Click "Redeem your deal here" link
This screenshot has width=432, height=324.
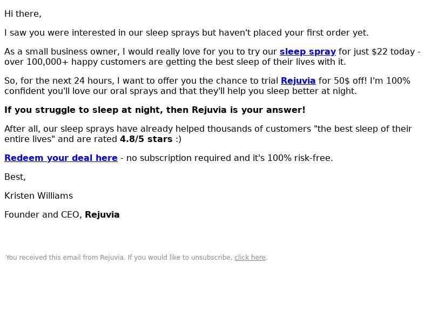click(61, 158)
